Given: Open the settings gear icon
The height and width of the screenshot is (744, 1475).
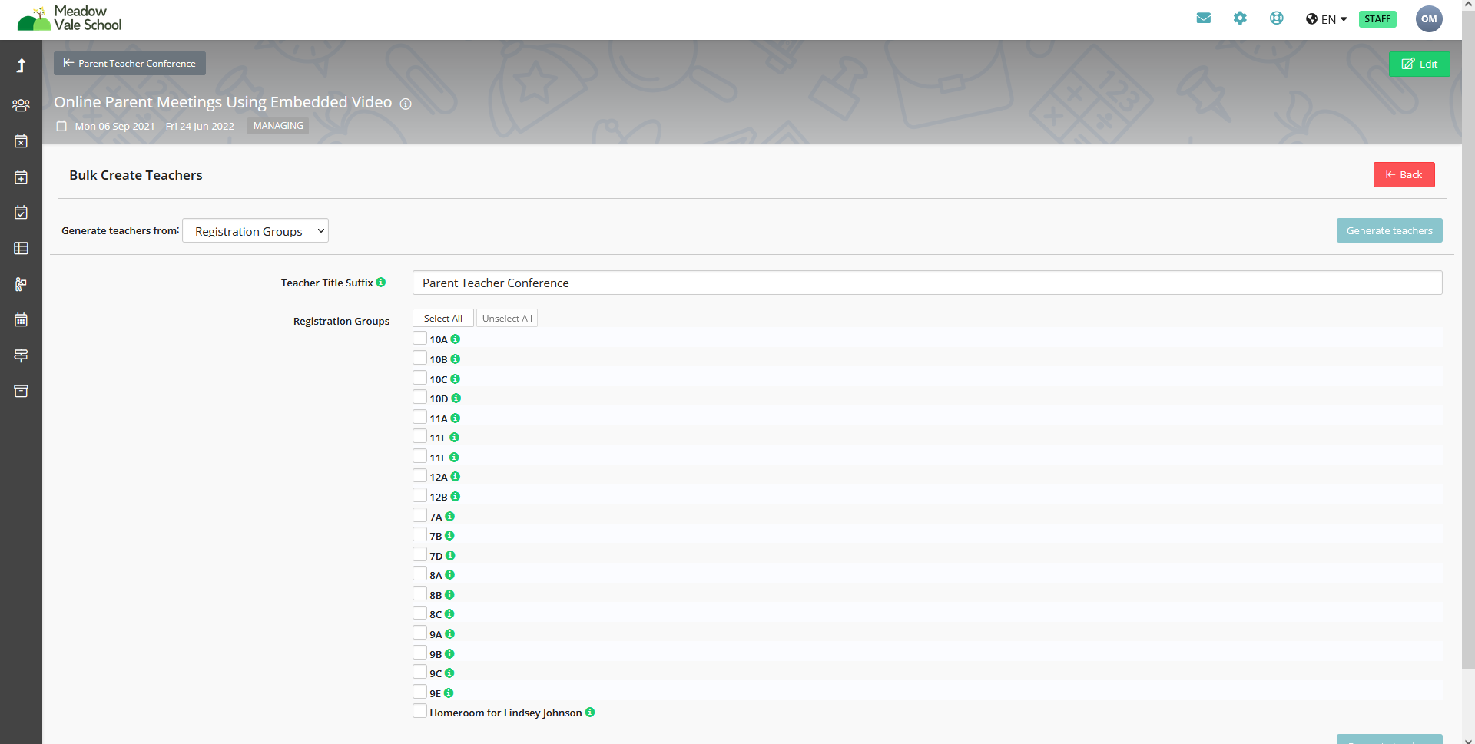Looking at the screenshot, I should [1240, 18].
